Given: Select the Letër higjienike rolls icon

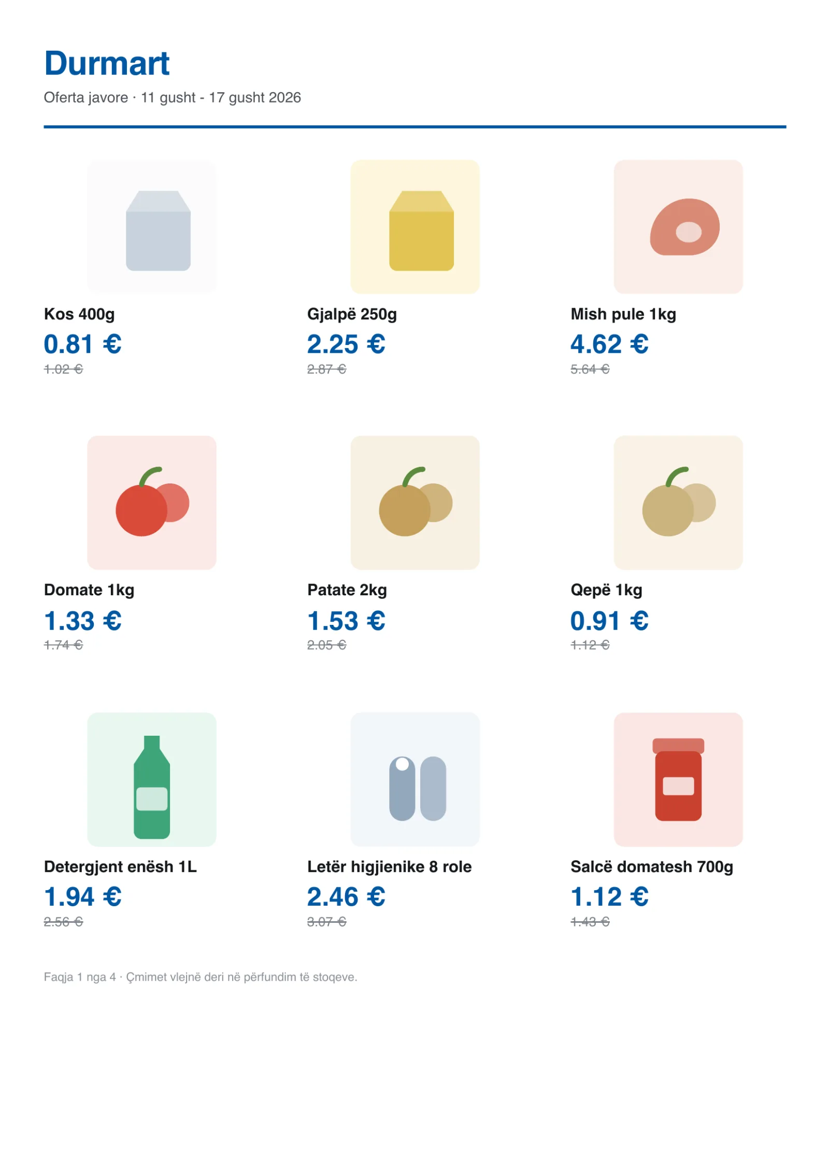Looking at the screenshot, I should 414,779.
